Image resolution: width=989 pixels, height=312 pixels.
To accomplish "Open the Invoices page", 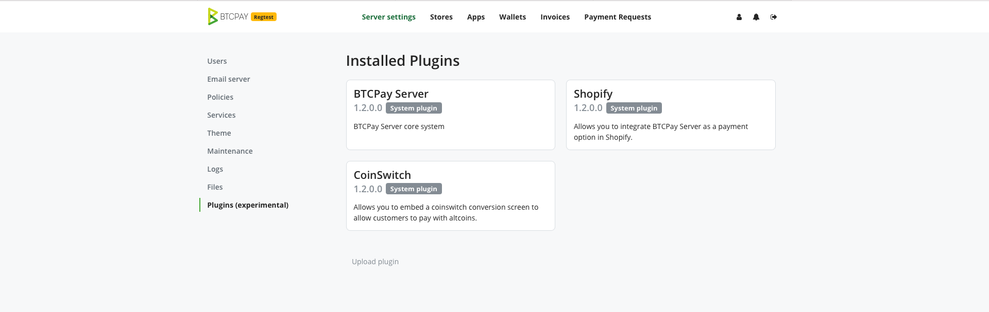I will 555,17.
